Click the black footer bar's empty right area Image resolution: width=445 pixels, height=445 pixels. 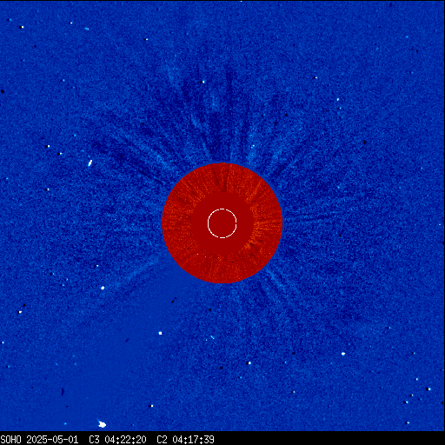(330, 438)
